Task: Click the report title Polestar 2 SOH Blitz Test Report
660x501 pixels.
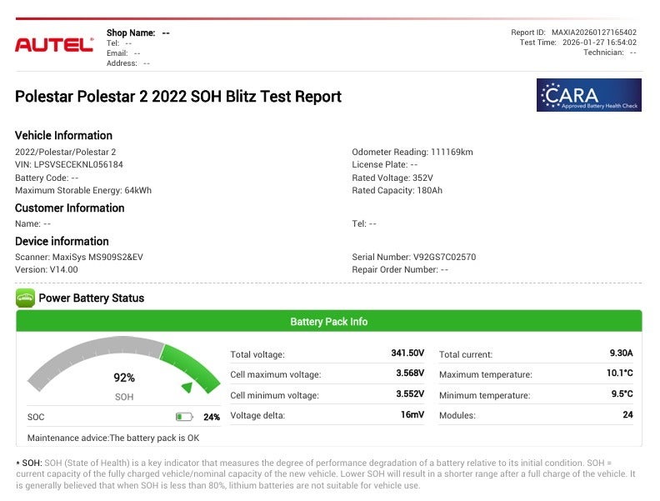Action: click(x=178, y=97)
